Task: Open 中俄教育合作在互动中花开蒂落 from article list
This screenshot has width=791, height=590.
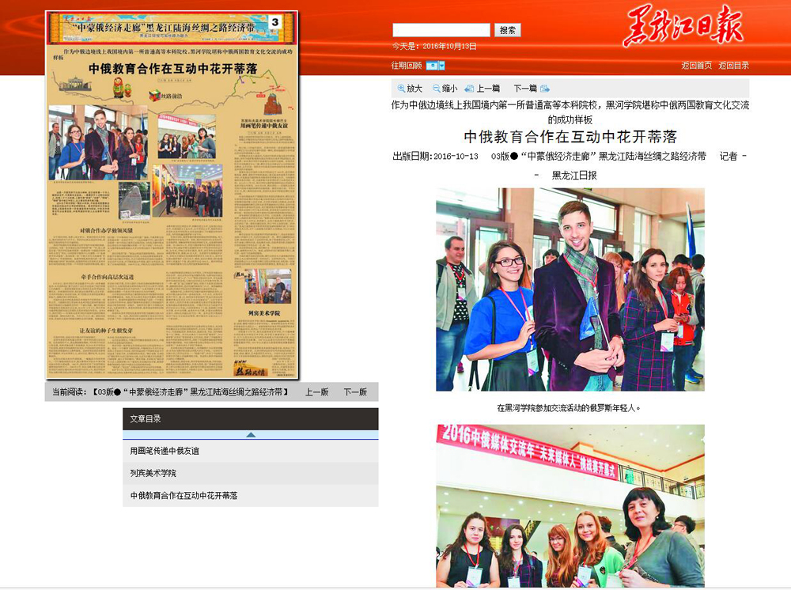Action: coord(184,496)
